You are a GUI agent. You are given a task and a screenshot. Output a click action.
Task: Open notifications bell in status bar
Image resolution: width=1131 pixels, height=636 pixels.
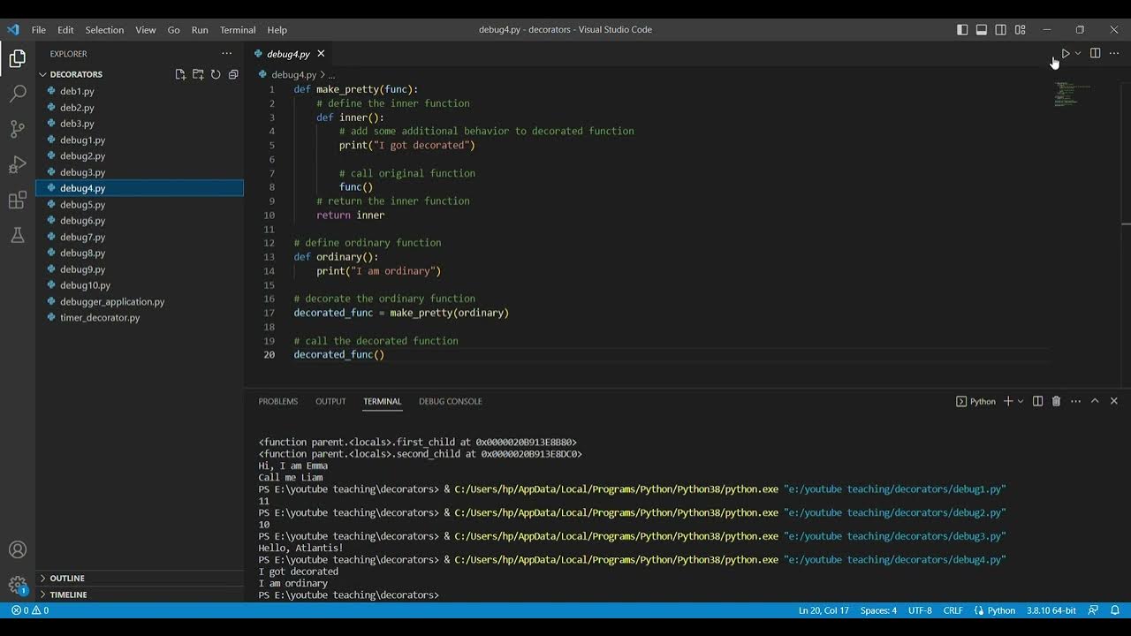[x=1114, y=610]
